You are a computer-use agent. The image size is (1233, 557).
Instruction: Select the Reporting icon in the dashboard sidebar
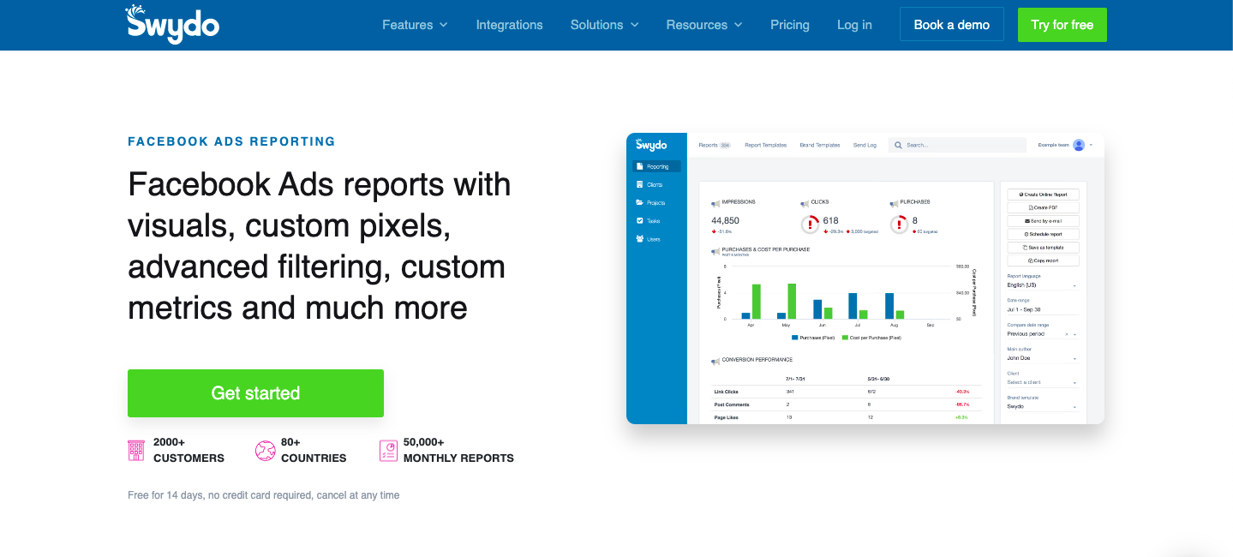tap(639, 166)
